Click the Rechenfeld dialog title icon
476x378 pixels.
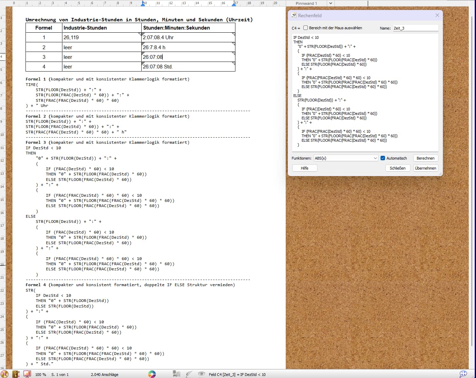294,15
